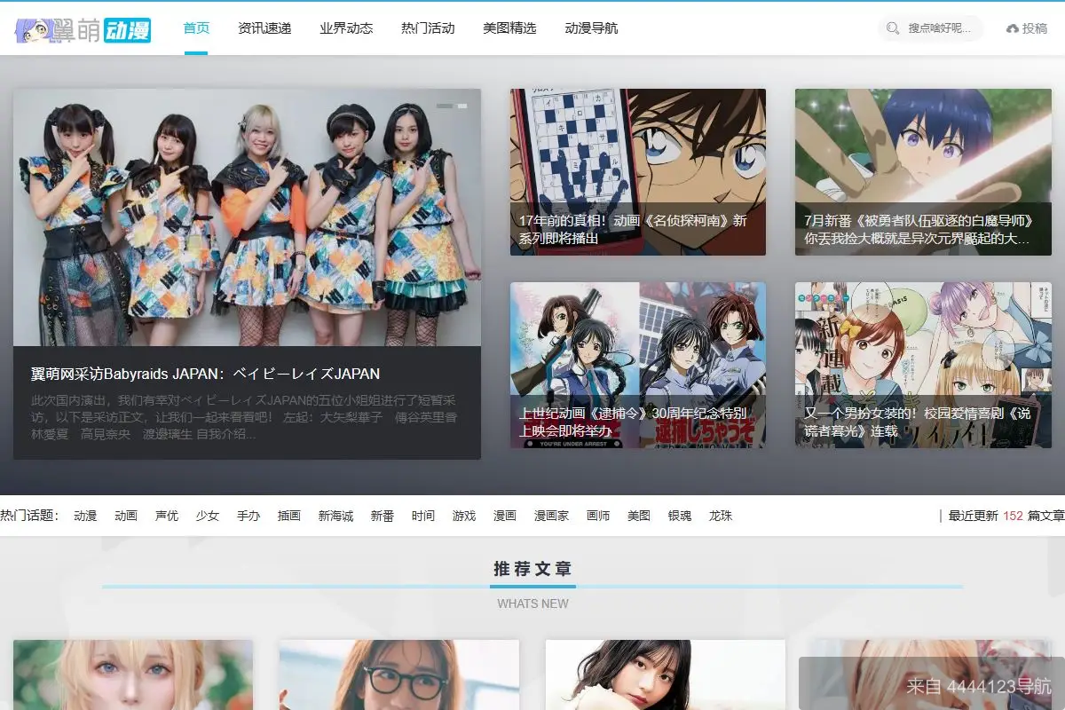The height and width of the screenshot is (710, 1065).
Task: Click the 银魂 topic tag
Action: coord(678,515)
